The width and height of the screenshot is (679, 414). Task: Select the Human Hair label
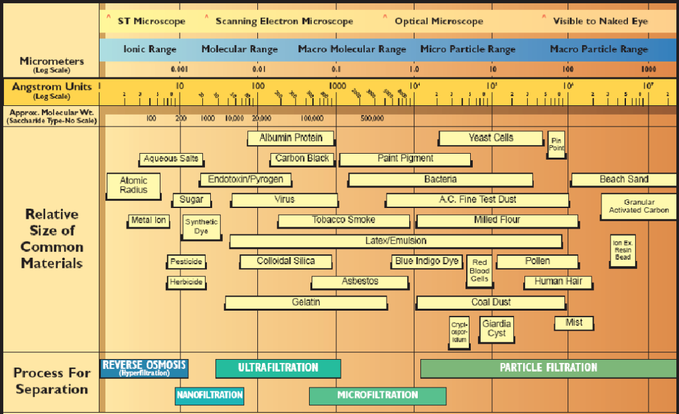[558, 282]
